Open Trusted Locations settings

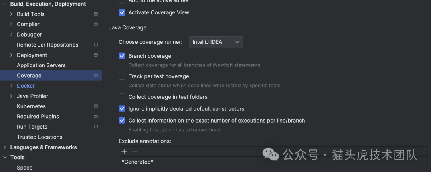40,137
